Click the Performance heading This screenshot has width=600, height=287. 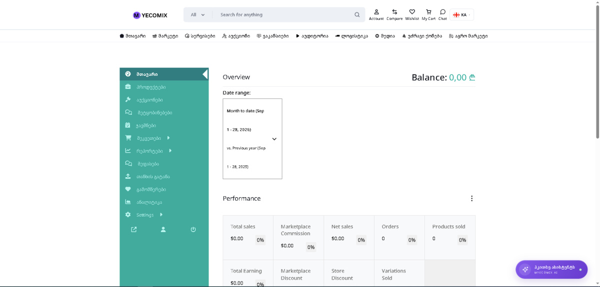click(241, 198)
